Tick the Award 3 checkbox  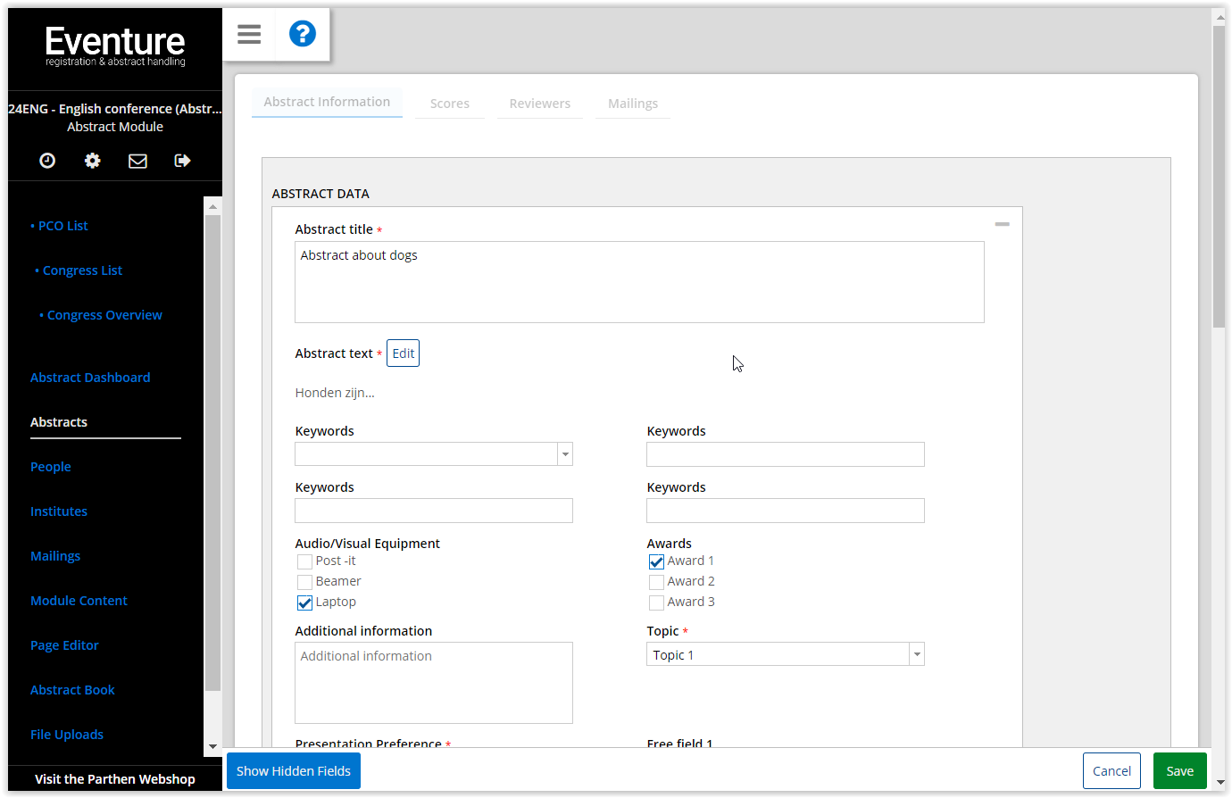tap(656, 603)
